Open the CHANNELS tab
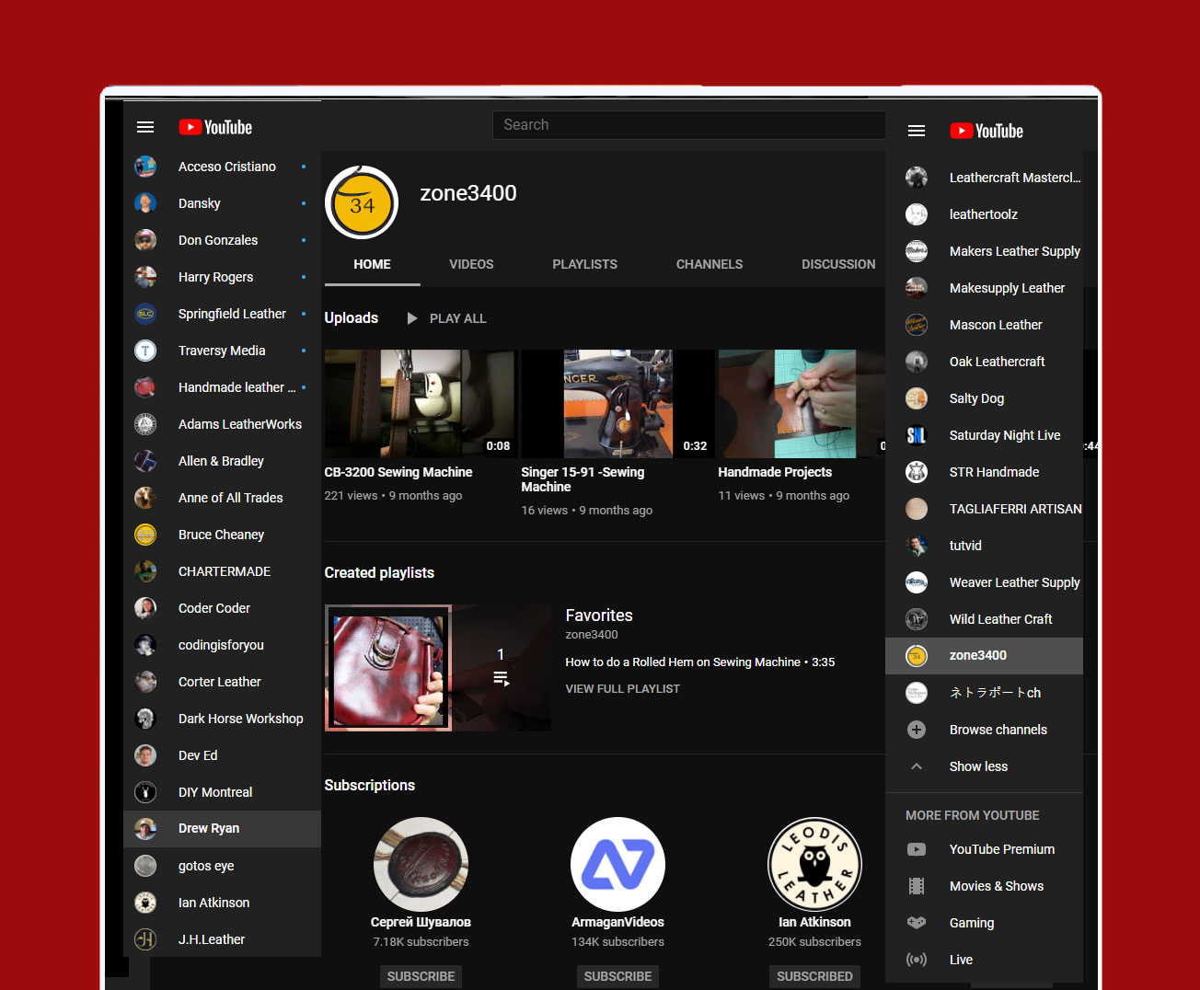 click(x=710, y=264)
